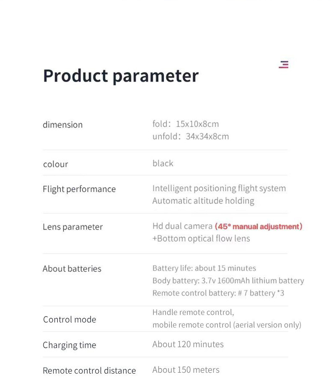Click "Intelligent positioning flight system" text
This screenshot has height=392, width=331.
[219, 188]
